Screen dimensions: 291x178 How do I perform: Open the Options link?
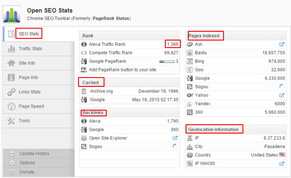(27, 163)
